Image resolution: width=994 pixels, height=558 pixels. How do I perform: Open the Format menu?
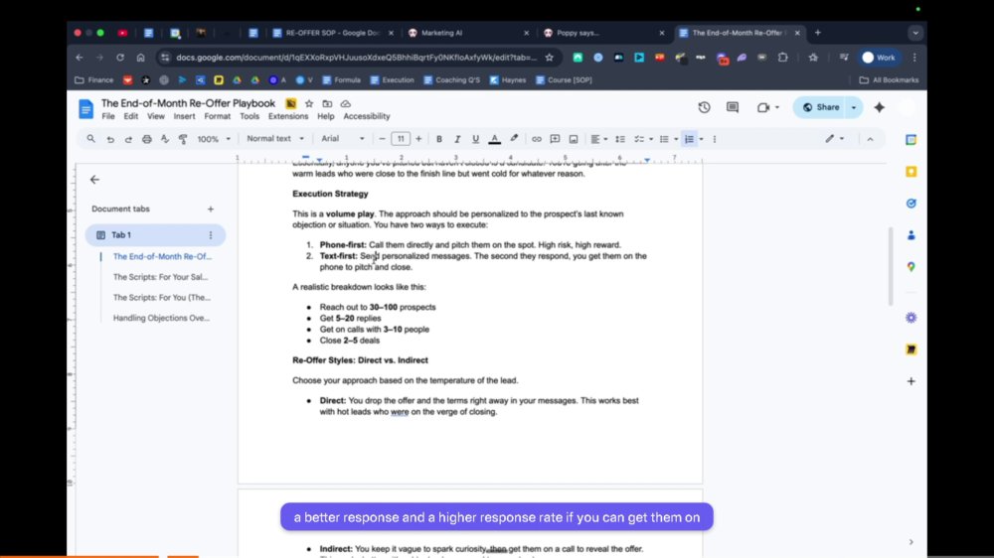217,116
